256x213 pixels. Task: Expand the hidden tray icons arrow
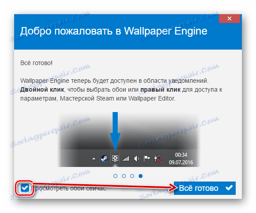click(94, 159)
